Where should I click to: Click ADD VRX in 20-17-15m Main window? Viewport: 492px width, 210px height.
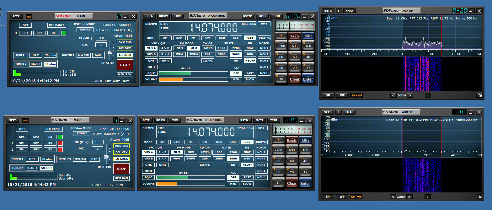coord(121,146)
